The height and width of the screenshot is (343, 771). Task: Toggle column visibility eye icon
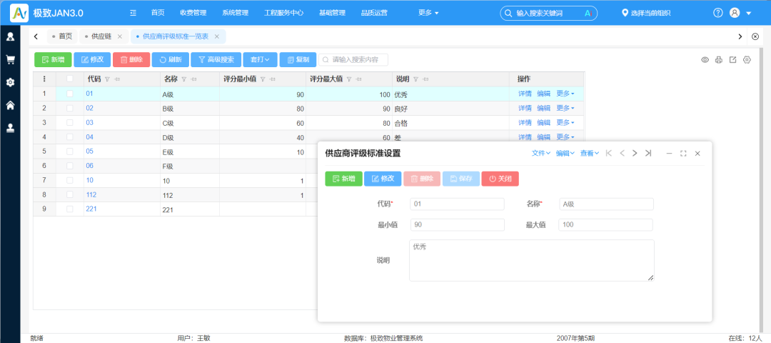[705, 60]
